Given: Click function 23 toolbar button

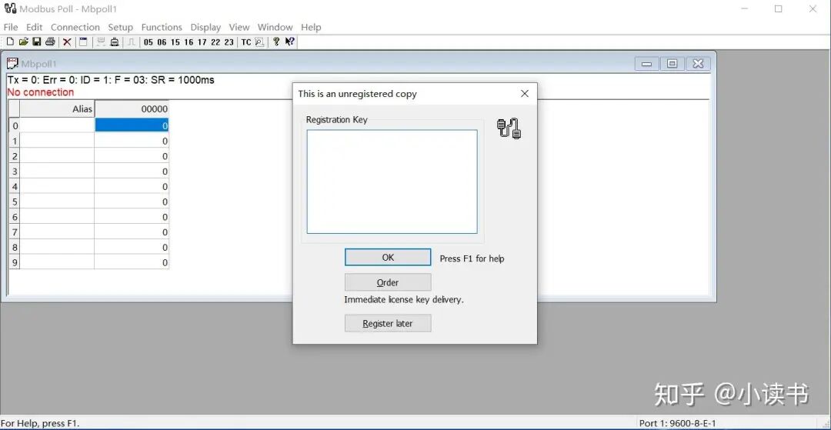Looking at the screenshot, I should (x=229, y=42).
